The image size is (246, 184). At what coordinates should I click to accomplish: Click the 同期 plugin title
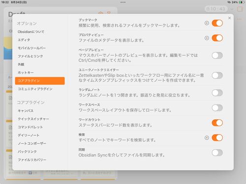pos(82,150)
